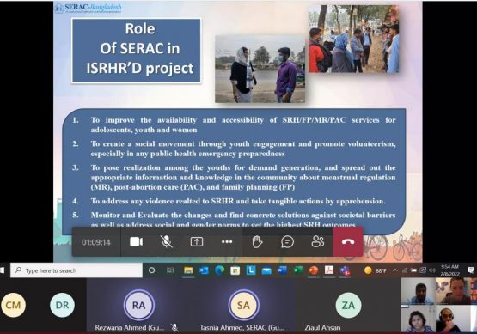This screenshot has width=477, height=334.
Task: Show the meeting chat conversation
Action: 287,242
